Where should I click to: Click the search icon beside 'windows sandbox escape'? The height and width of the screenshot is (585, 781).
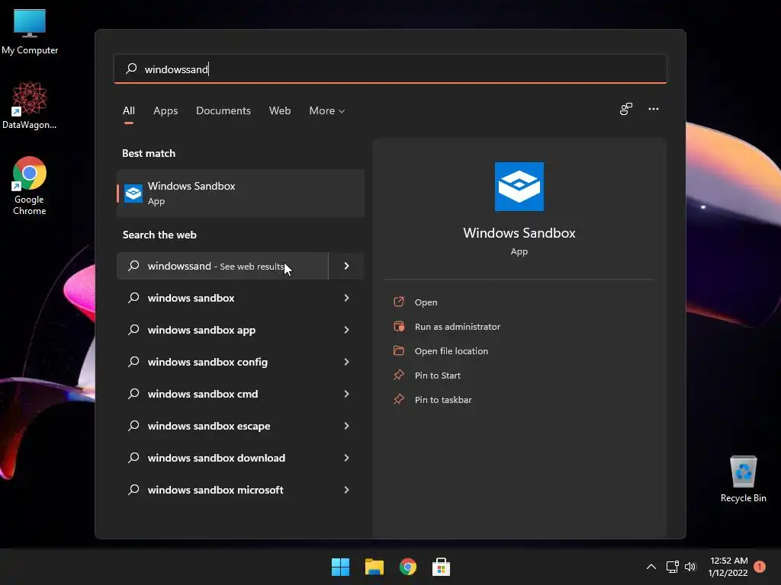[x=133, y=425]
